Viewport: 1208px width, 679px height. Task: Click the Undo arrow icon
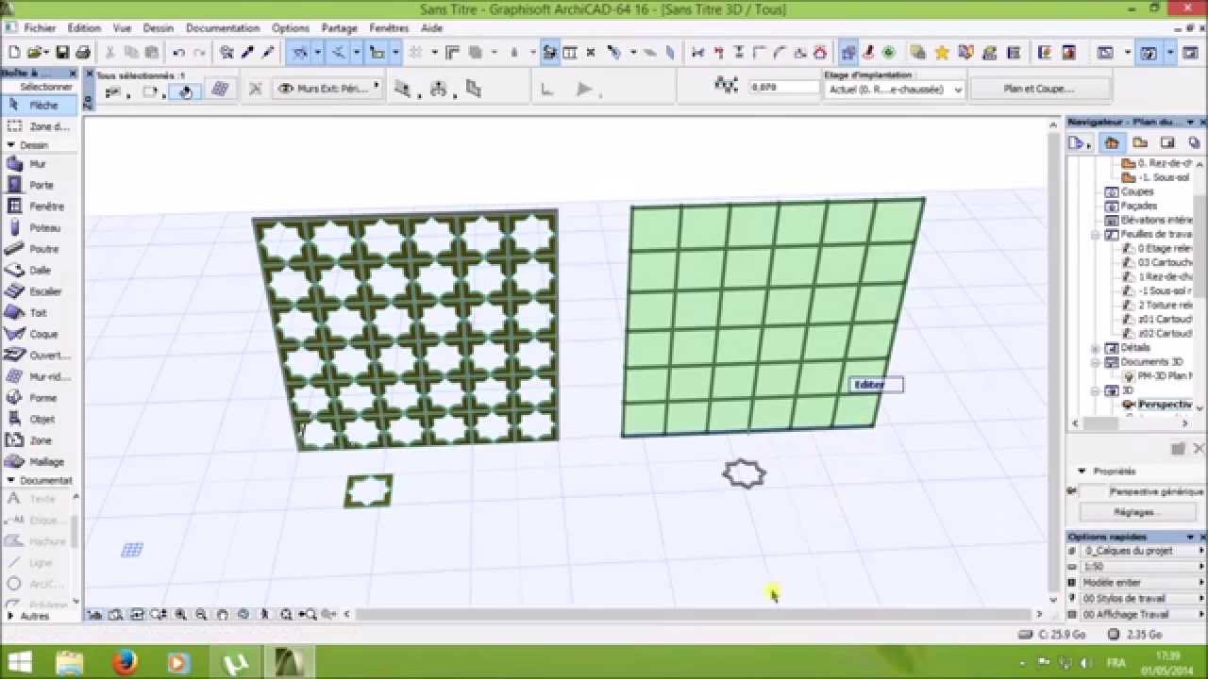pos(178,53)
